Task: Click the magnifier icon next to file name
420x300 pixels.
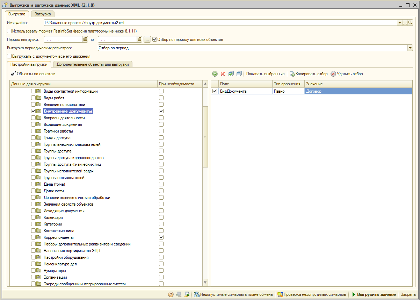Action: coord(411,23)
